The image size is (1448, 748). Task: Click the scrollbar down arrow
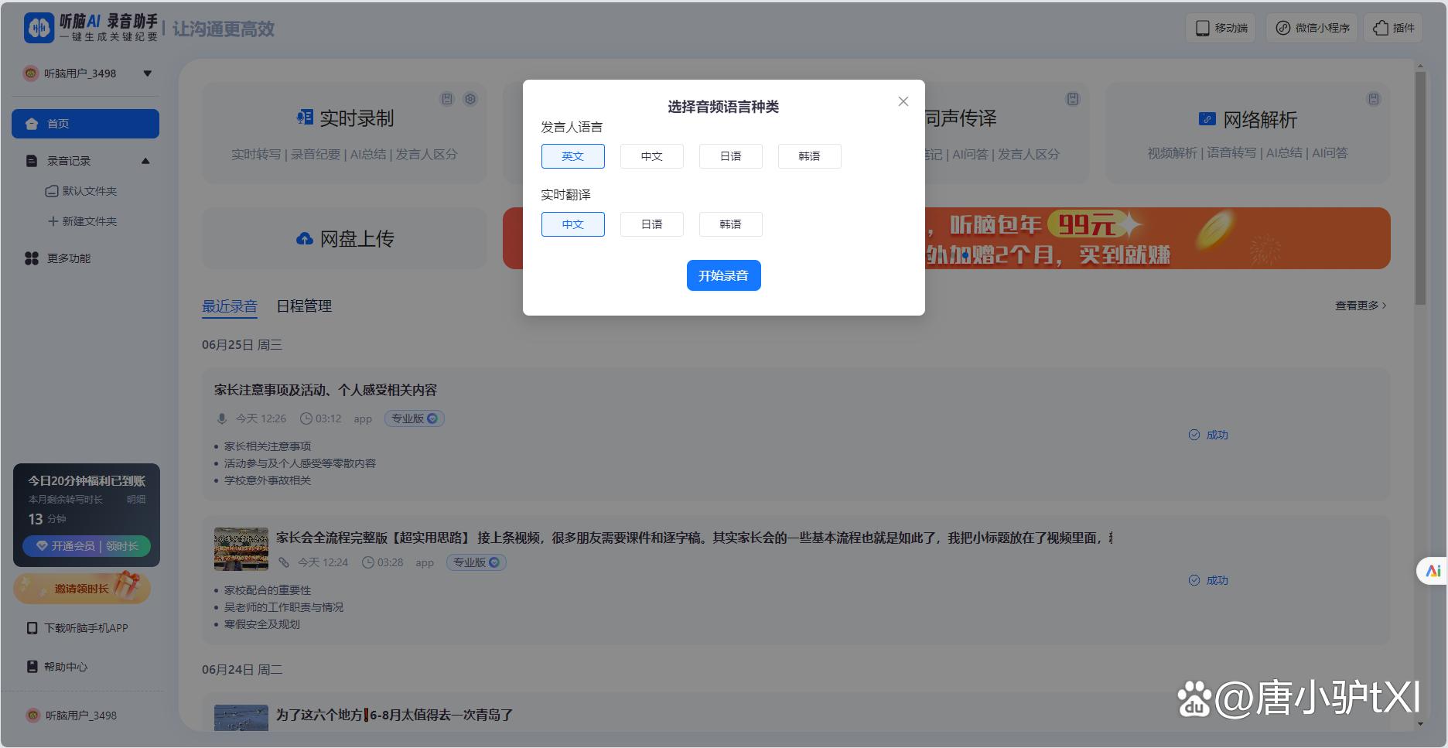(1420, 724)
